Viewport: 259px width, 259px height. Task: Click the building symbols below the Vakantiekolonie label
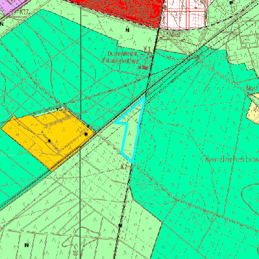point(144,67)
